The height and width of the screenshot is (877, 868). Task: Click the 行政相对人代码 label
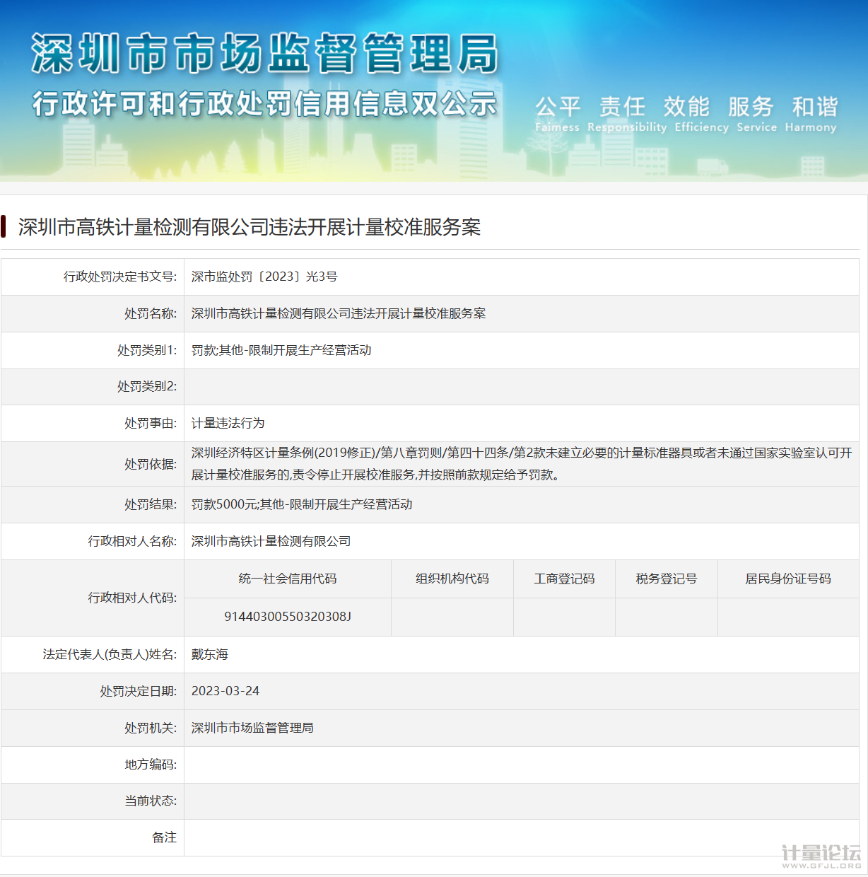[132, 598]
